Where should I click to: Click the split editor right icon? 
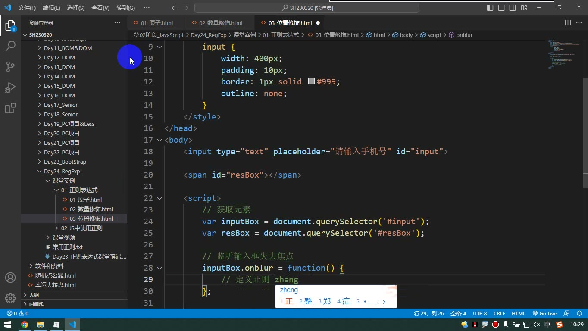[568, 23]
